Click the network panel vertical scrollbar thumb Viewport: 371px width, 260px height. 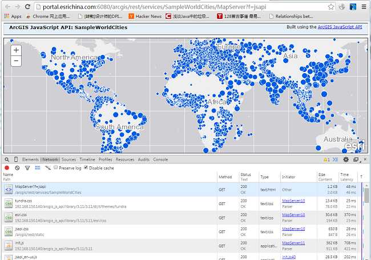coord(367,195)
